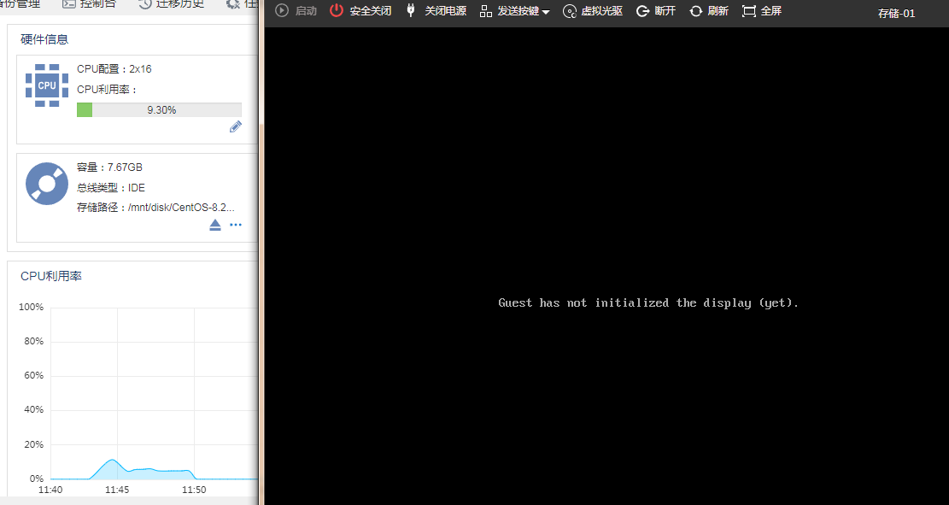Click the CPU utilization 9.30% progress bar
This screenshot has height=505, width=949.
(x=159, y=109)
